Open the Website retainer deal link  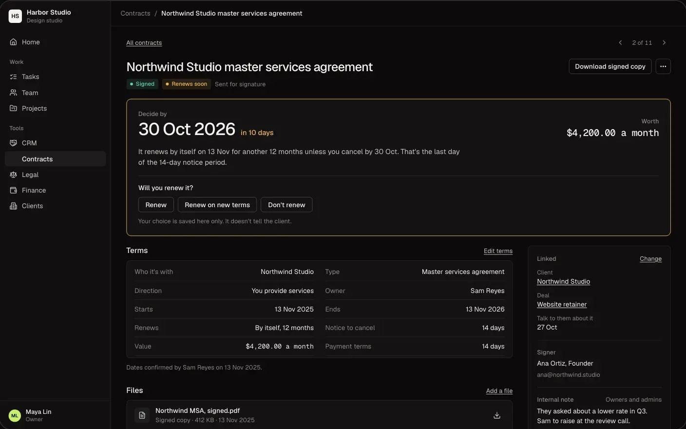click(562, 304)
